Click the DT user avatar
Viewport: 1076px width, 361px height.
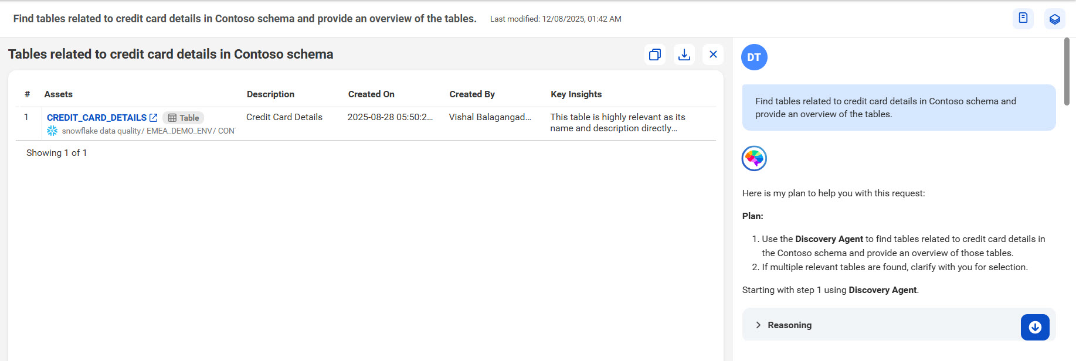click(x=754, y=57)
